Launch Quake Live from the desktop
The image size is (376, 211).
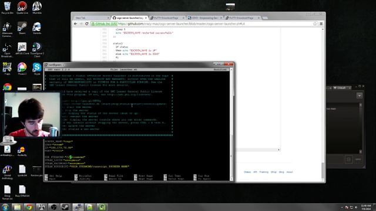point(22,8)
